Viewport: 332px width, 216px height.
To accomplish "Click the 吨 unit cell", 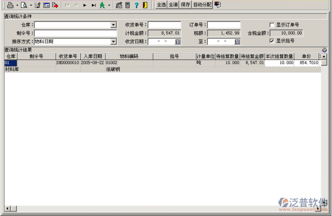I will pyautogui.click(x=205, y=63).
